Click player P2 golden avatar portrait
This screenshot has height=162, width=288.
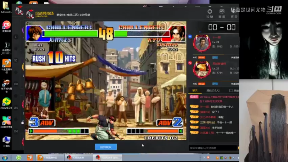point(202,70)
